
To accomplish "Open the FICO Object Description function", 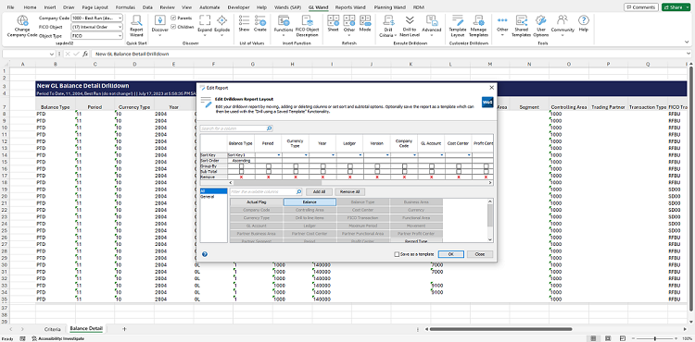I will coord(307,26).
